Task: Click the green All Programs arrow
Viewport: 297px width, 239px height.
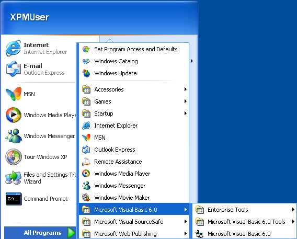Action: [x=71, y=233]
